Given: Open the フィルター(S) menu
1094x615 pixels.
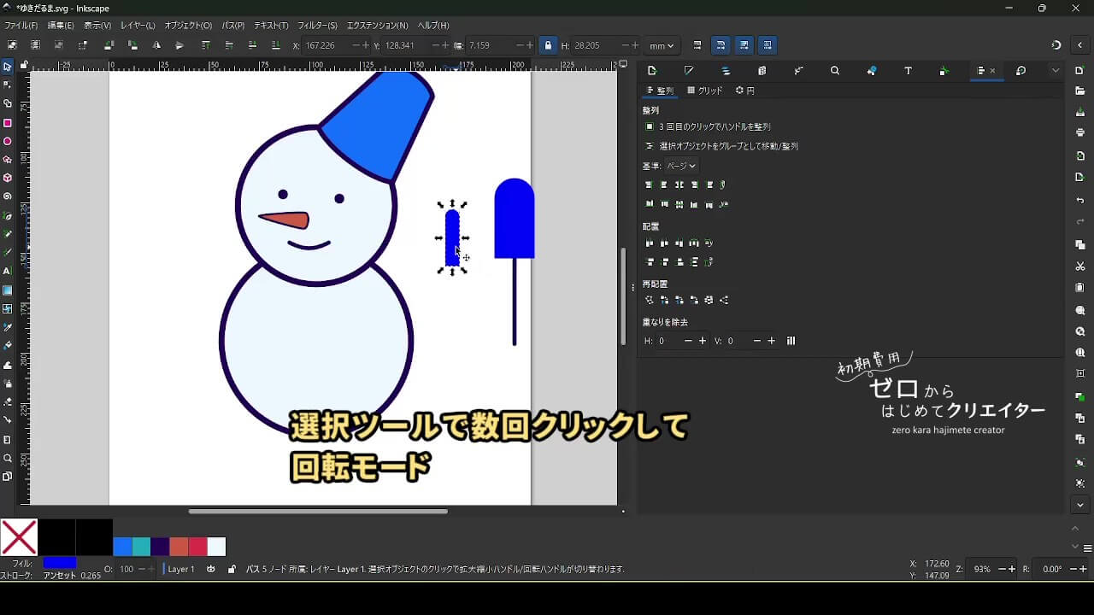Looking at the screenshot, I should pyautogui.click(x=317, y=26).
